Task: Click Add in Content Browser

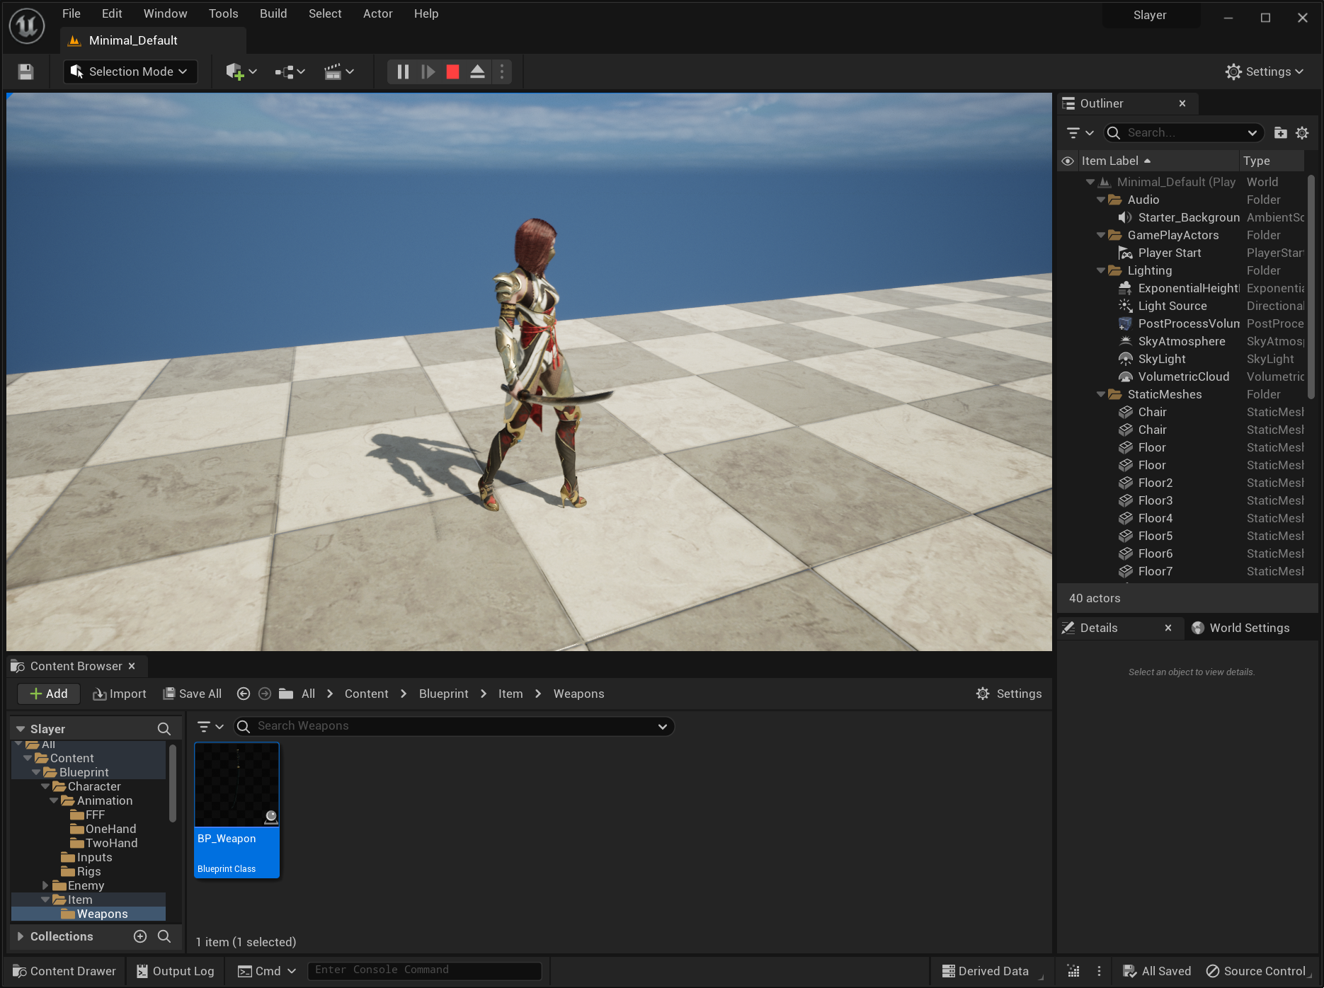Action: pyautogui.click(x=49, y=694)
